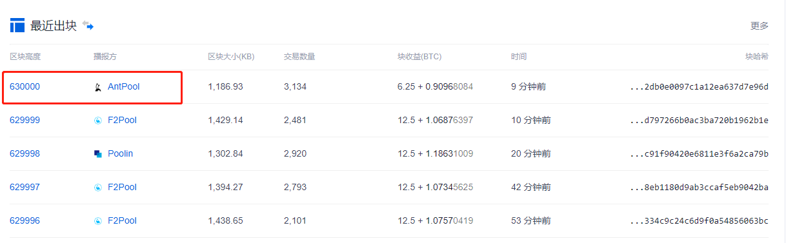This screenshot has height=243, width=786.
Task: Click the F2Pool logo in row 629999
Action: pos(98,121)
